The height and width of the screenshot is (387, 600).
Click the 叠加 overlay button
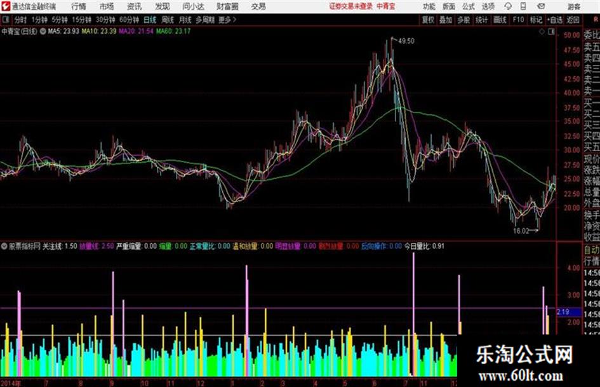coord(446,20)
